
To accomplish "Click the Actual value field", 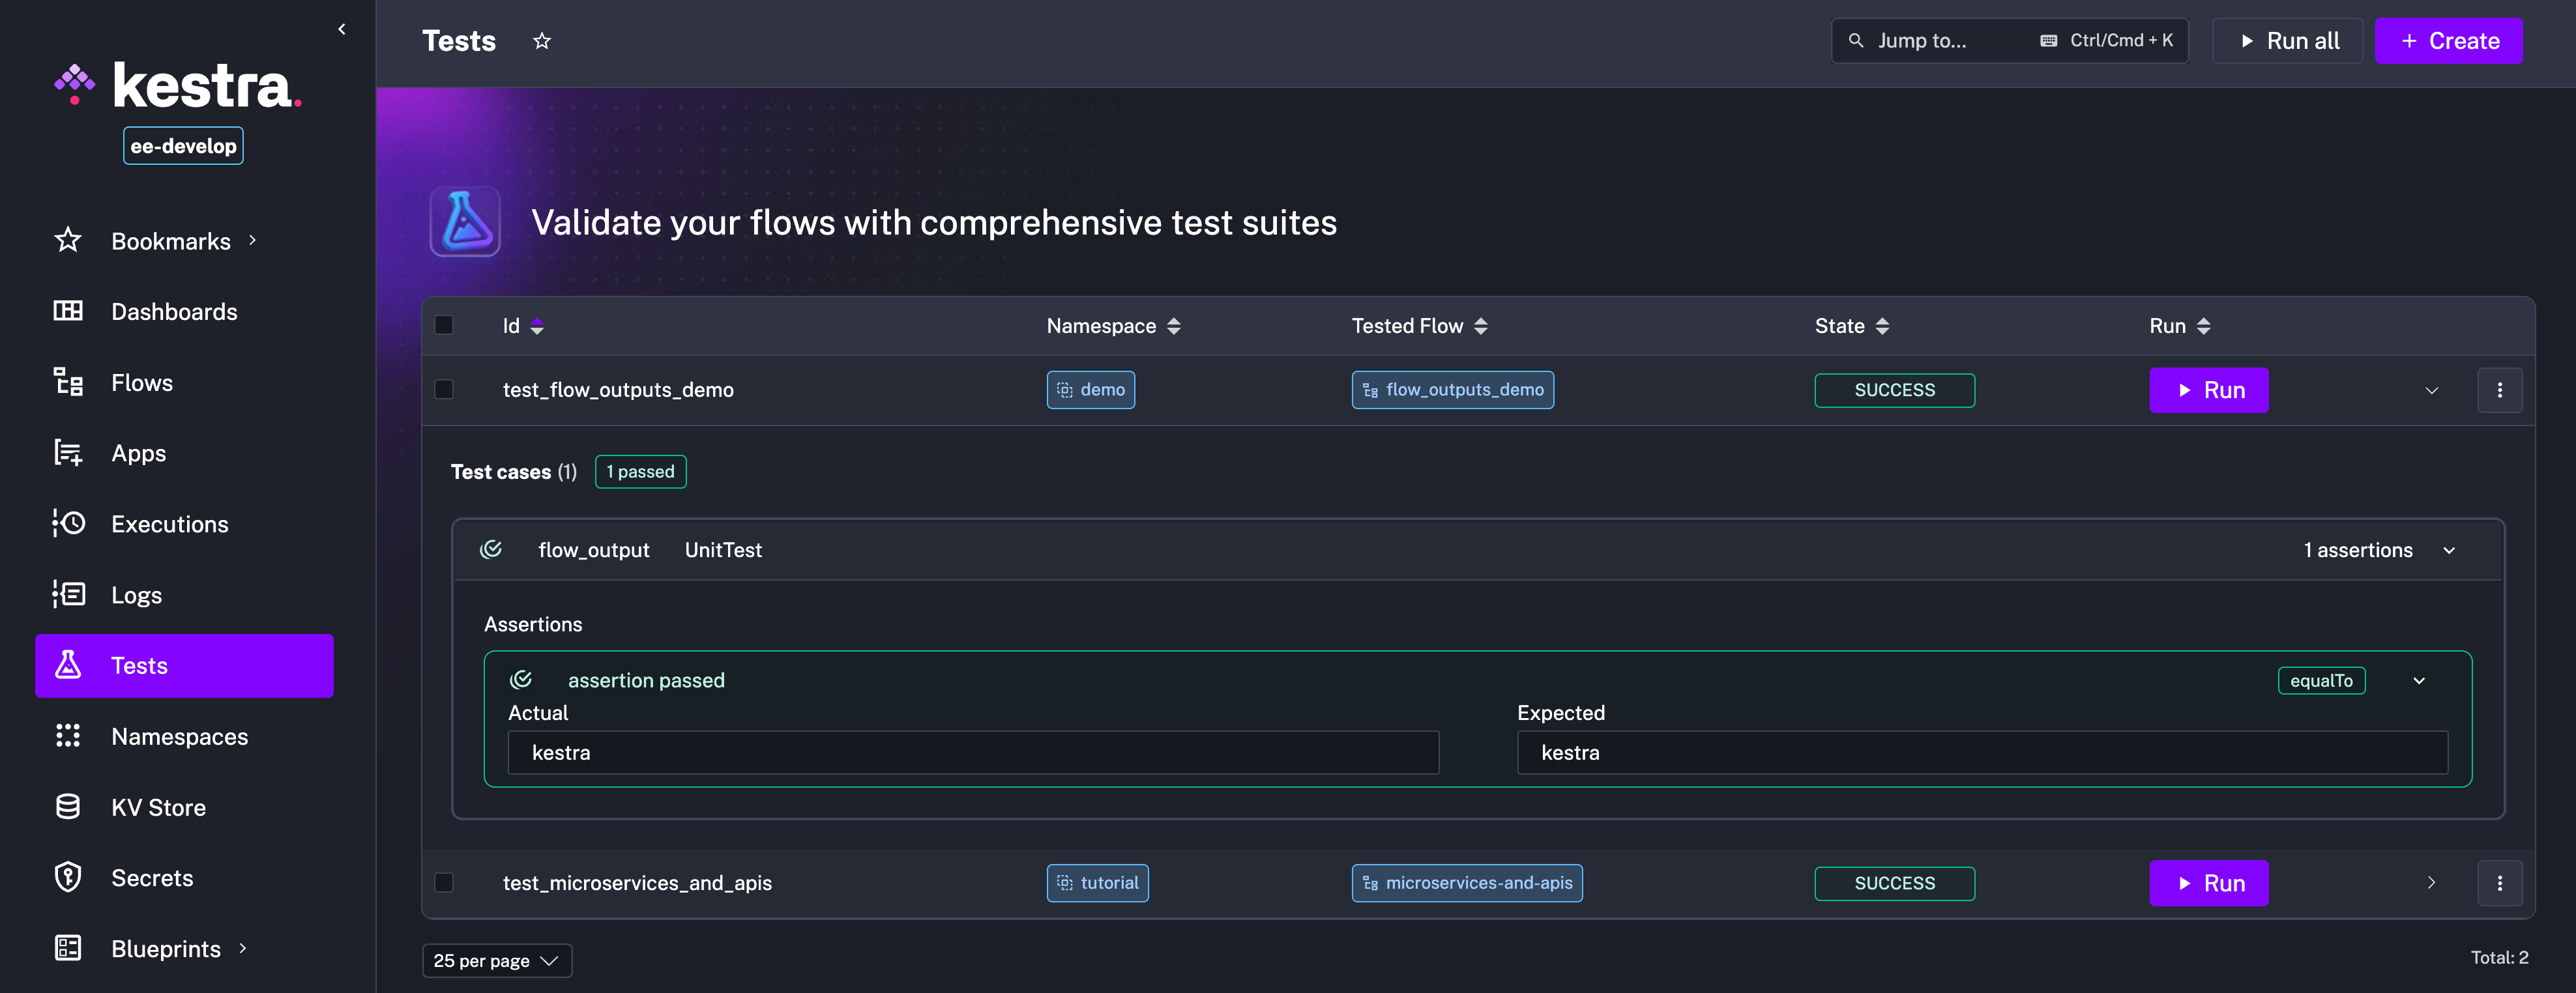I will tap(973, 752).
